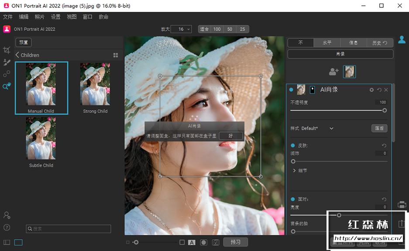Open the 放大 zoom level dropdown

(x=181, y=29)
